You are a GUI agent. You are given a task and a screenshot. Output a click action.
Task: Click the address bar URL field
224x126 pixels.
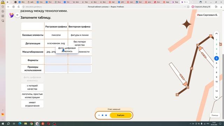34,7
